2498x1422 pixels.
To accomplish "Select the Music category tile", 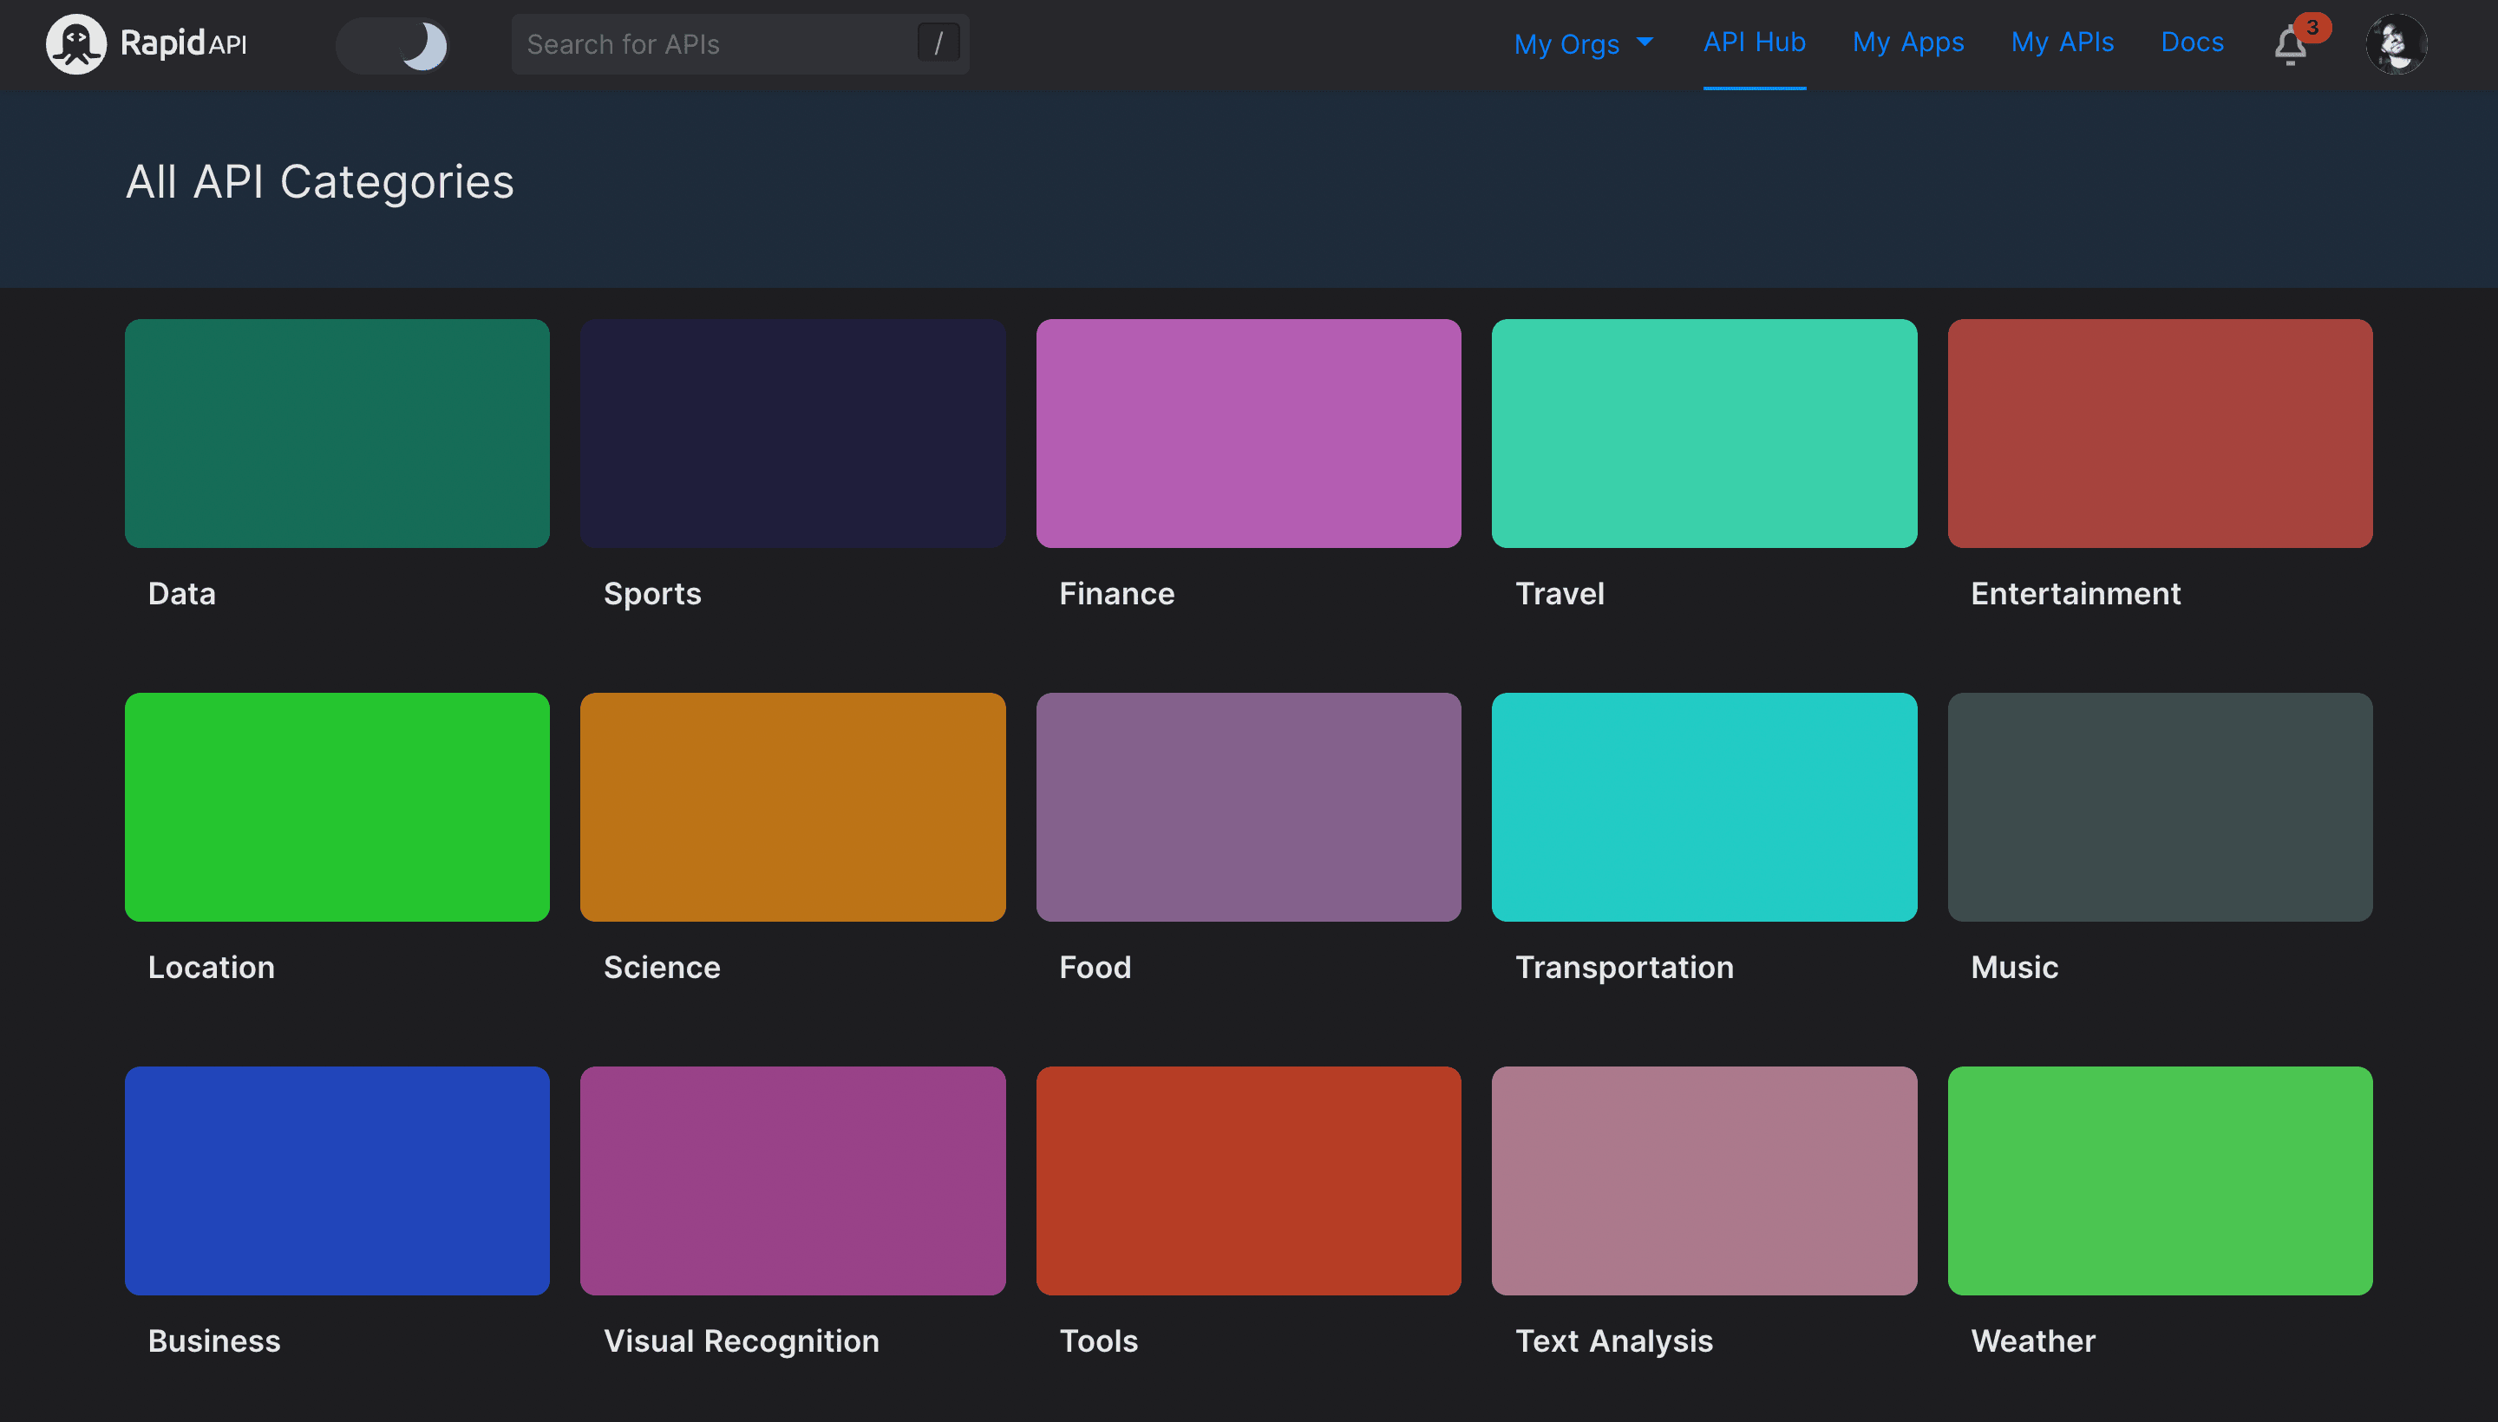I will click(2159, 806).
